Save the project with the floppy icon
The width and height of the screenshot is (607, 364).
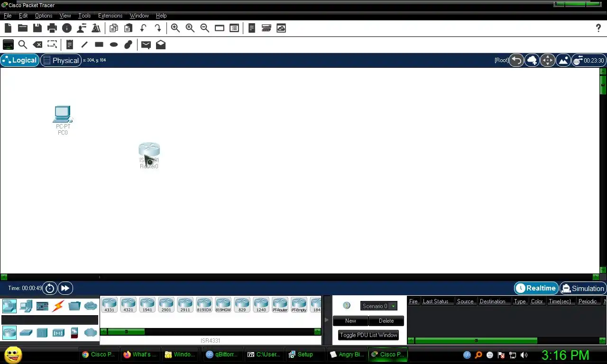click(x=37, y=28)
